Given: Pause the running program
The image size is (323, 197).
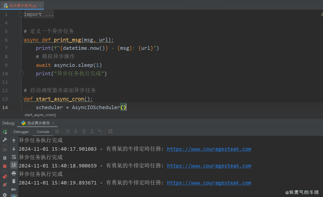Looking at the screenshot, I should coord(5,158).
